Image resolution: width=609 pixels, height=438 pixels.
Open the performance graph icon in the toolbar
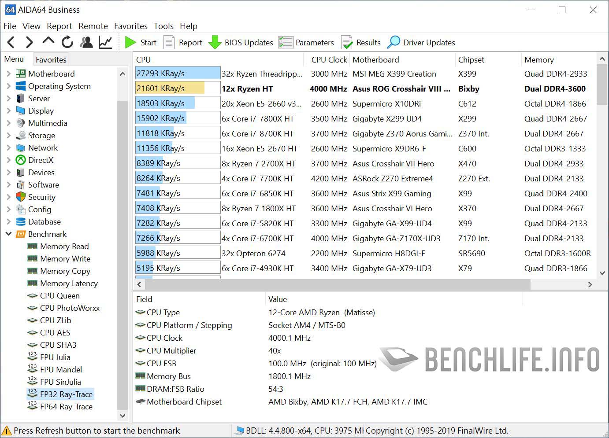click(x=105, y=42)
